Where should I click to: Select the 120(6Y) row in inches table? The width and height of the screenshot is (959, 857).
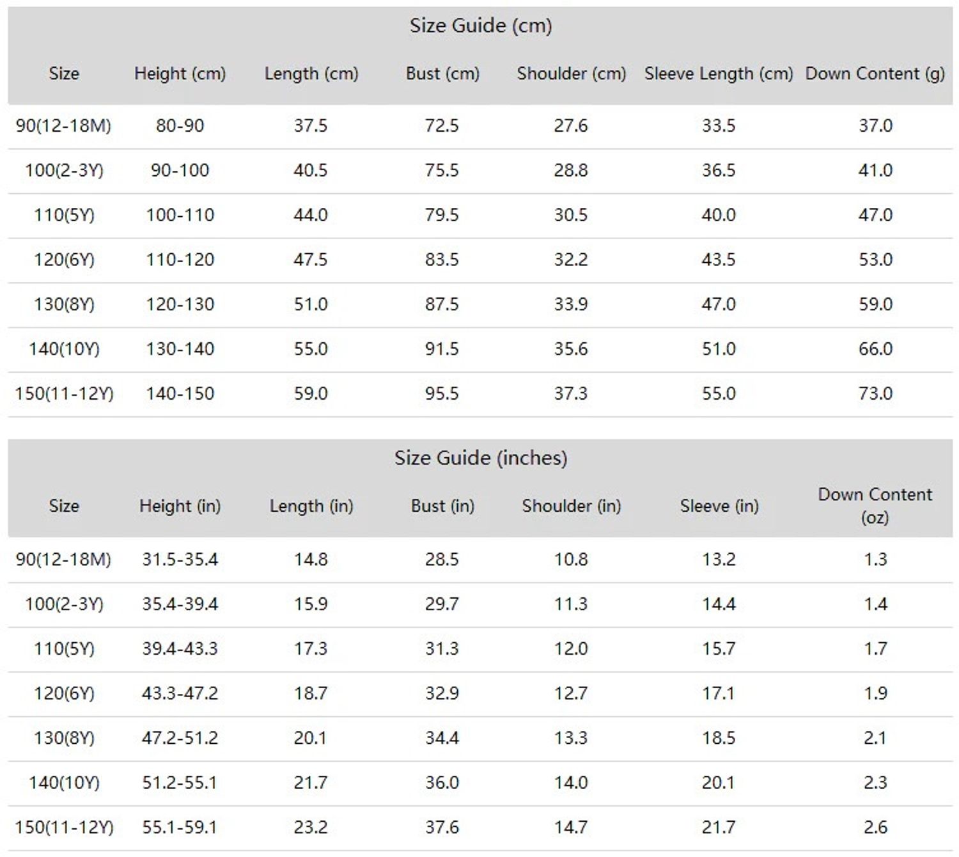[x=480, y=694]
